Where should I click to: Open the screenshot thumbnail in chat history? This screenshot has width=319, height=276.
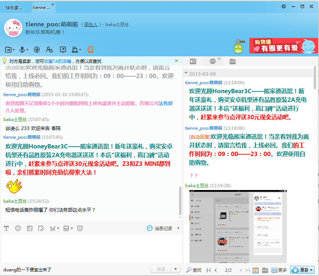pyautogui.click(x=238, y=226)
